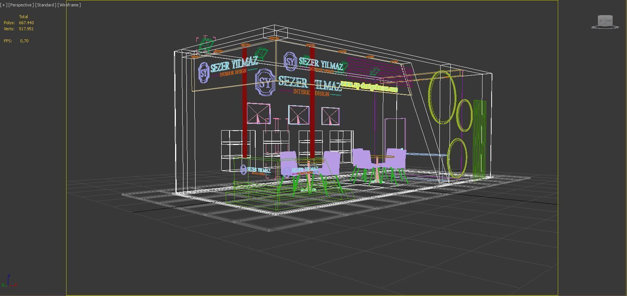Click the ViewCube navigation cube
Viewport: 627px width, 296px height.
click(605, 22)
